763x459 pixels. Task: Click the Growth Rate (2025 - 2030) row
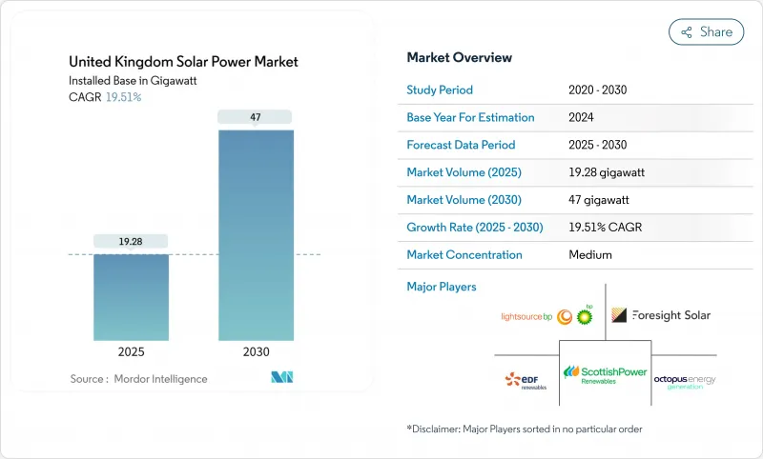(570, 228)
